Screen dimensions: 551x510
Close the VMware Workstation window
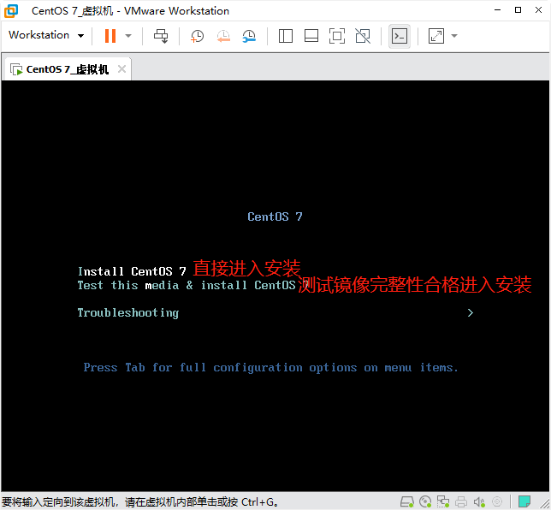(x=538, y=10)
